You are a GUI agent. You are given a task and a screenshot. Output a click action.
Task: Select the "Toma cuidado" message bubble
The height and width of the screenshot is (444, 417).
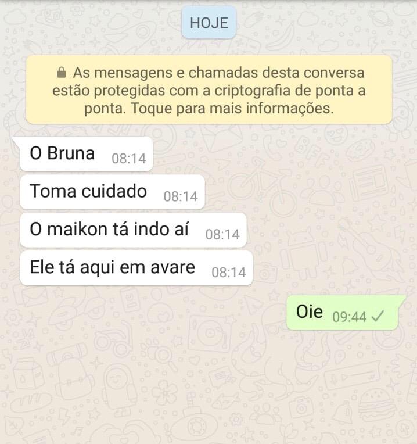pos(113,192)
